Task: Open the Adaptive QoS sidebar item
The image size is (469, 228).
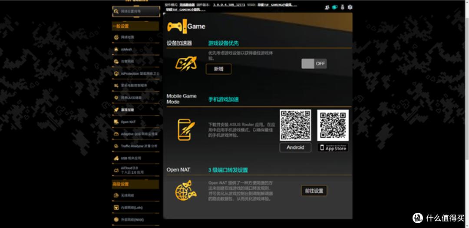Action: (x=136, y=134)
